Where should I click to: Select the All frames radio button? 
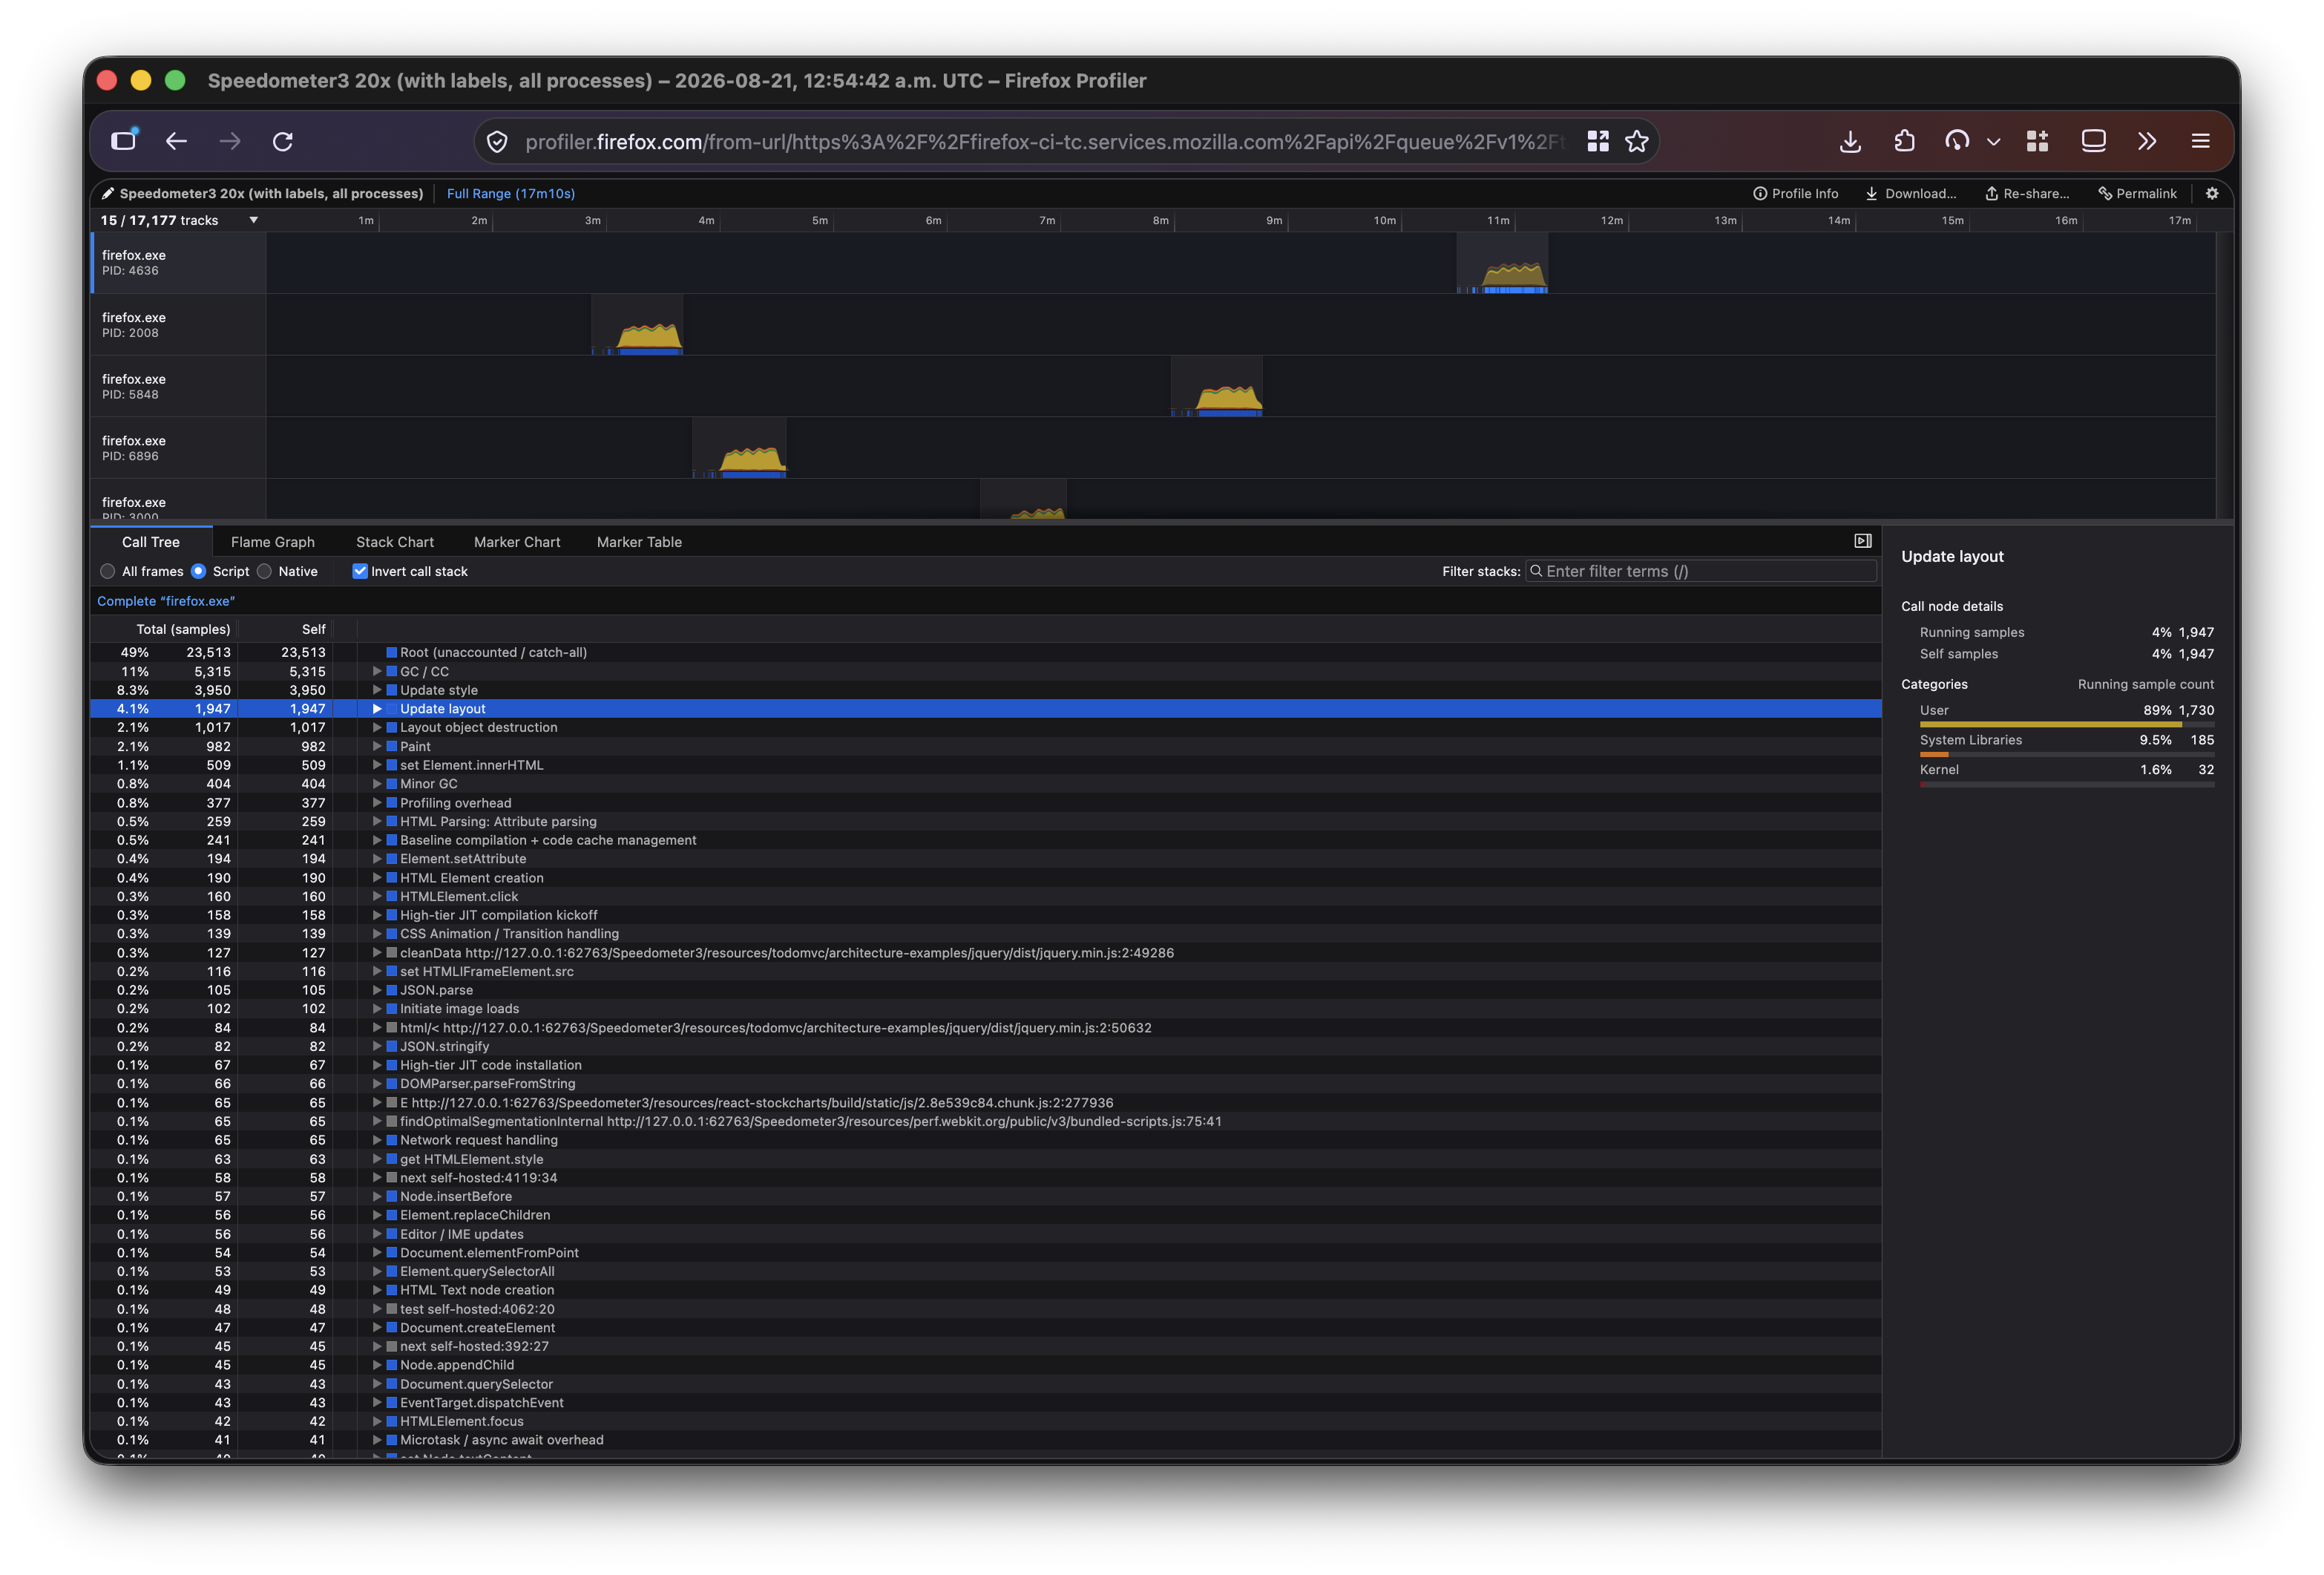coord(108,571)
